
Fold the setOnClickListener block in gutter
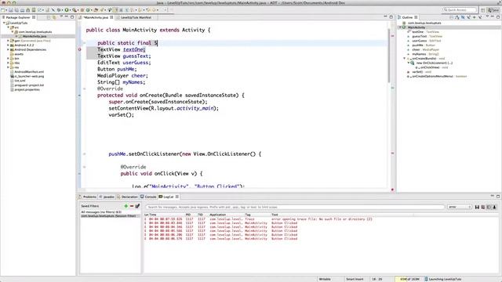(85, 154)
